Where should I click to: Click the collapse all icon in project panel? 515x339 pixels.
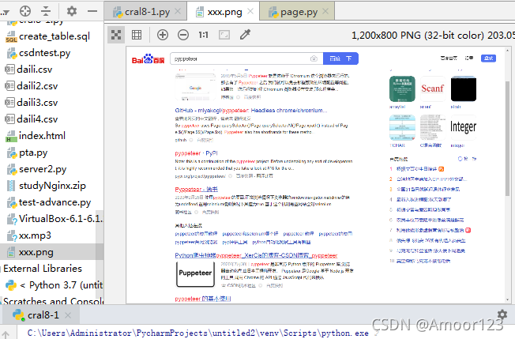click(x=46, y=11)
